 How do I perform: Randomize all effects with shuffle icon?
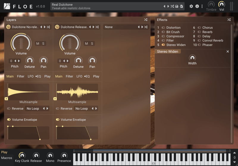229,20
